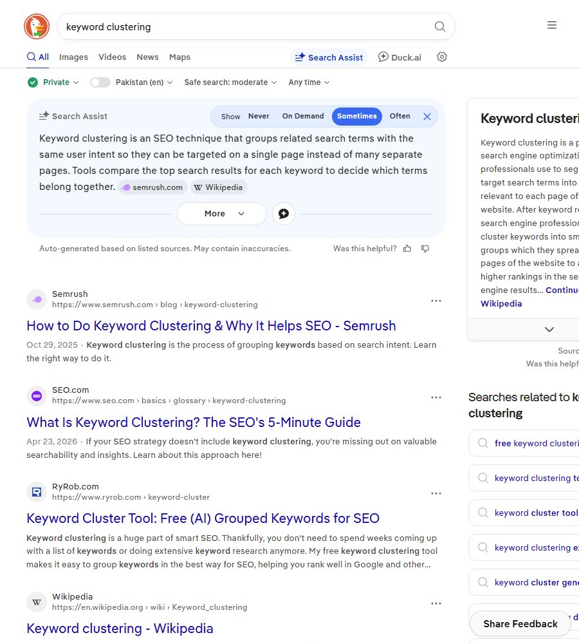This screenshot has width=579, height=644.
Task: Click the RyRob.com favicon
Action: tap(37, 492)
